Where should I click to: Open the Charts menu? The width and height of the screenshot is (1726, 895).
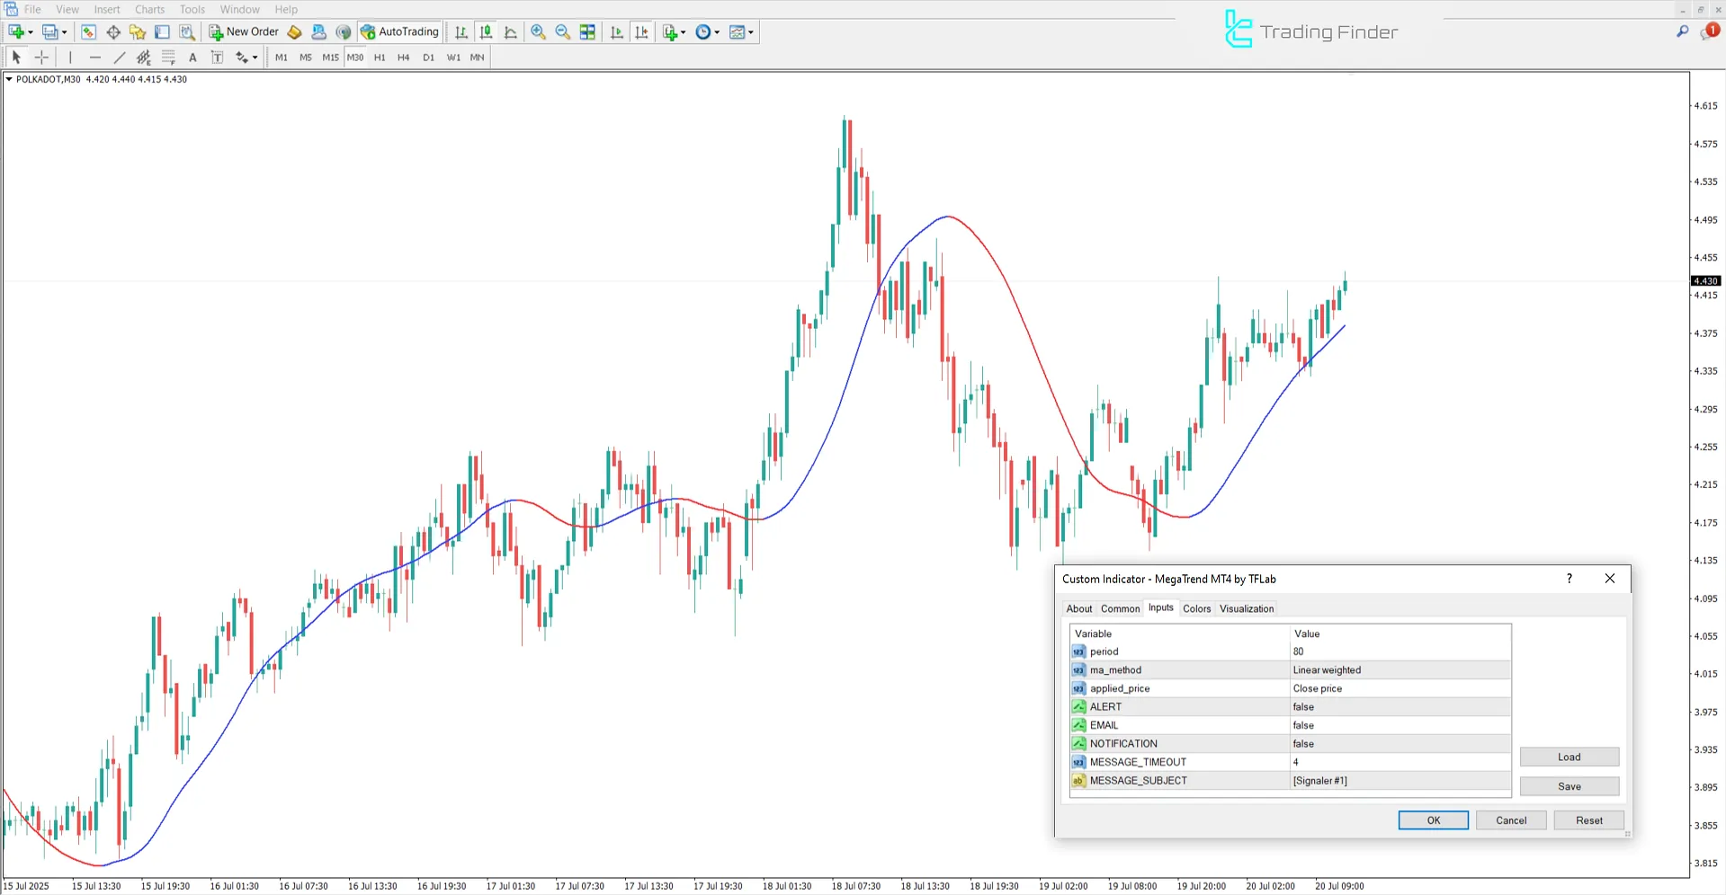click(148, 9)
